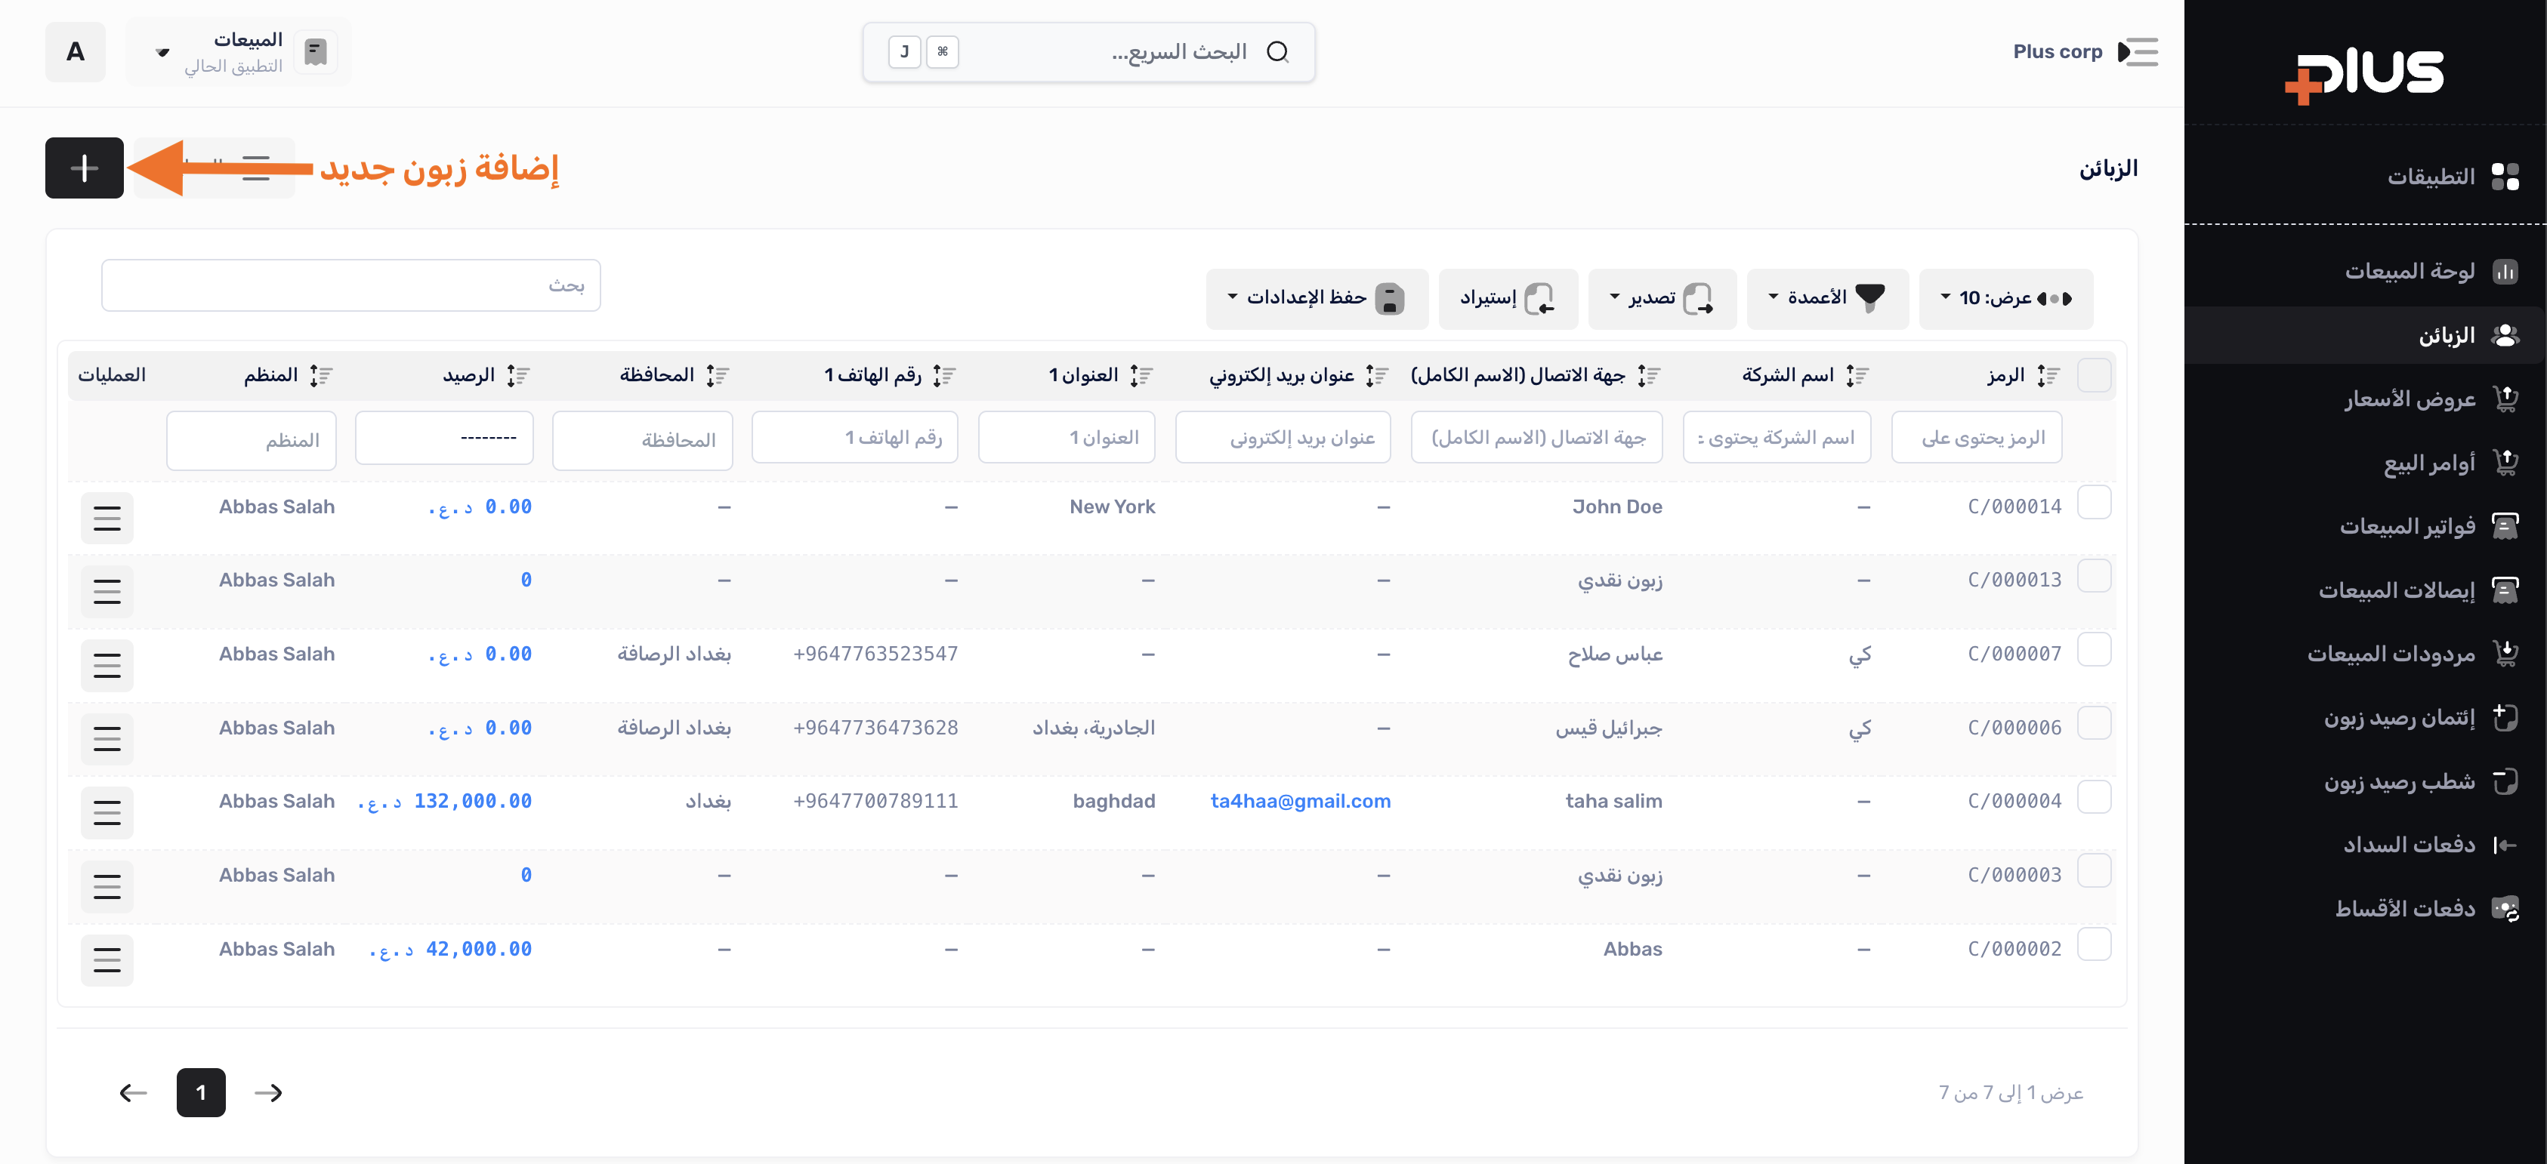
Task: Collapse sidebar using menu icon near Plus corp
Action: tap(2138, 51)
